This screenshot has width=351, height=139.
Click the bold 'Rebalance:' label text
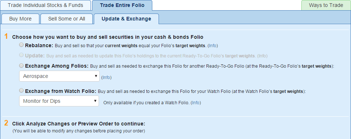(39, 46)
